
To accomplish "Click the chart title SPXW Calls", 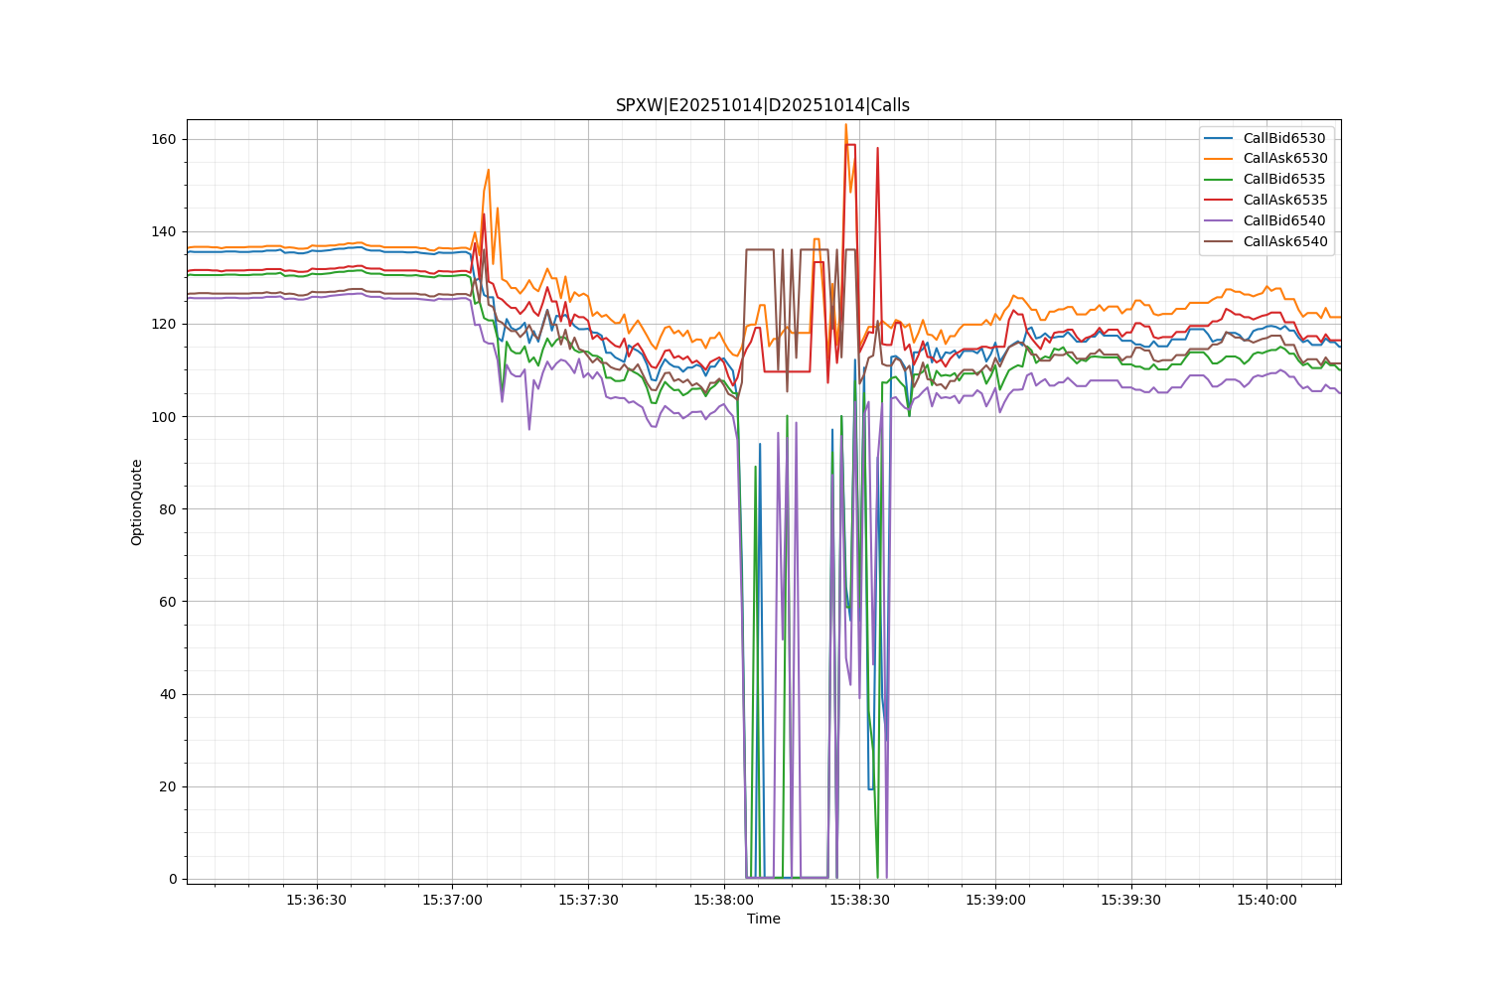I will click(x=763, y=105).
